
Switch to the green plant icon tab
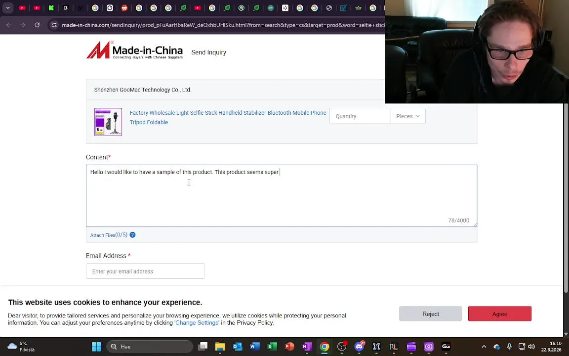point(358,7)
